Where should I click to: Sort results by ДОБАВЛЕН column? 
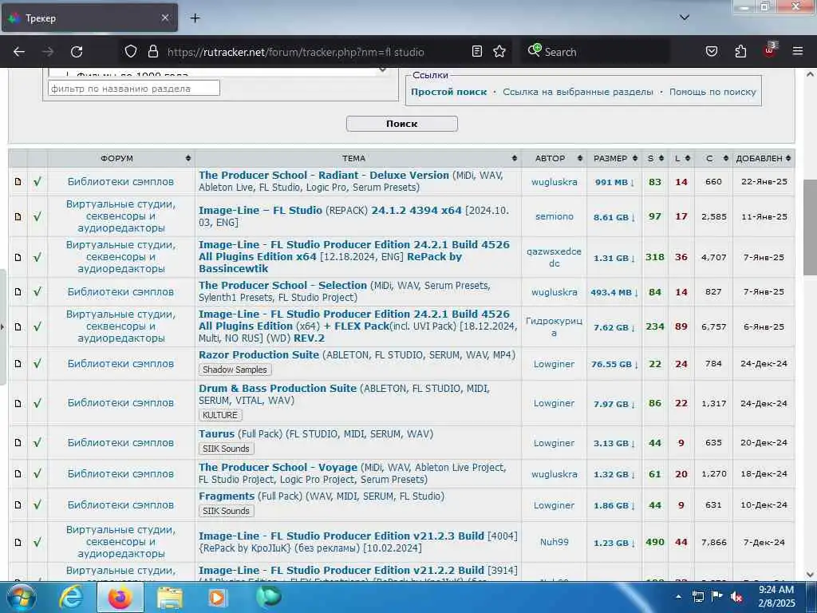pyautogui.click(x=764, y=159)
